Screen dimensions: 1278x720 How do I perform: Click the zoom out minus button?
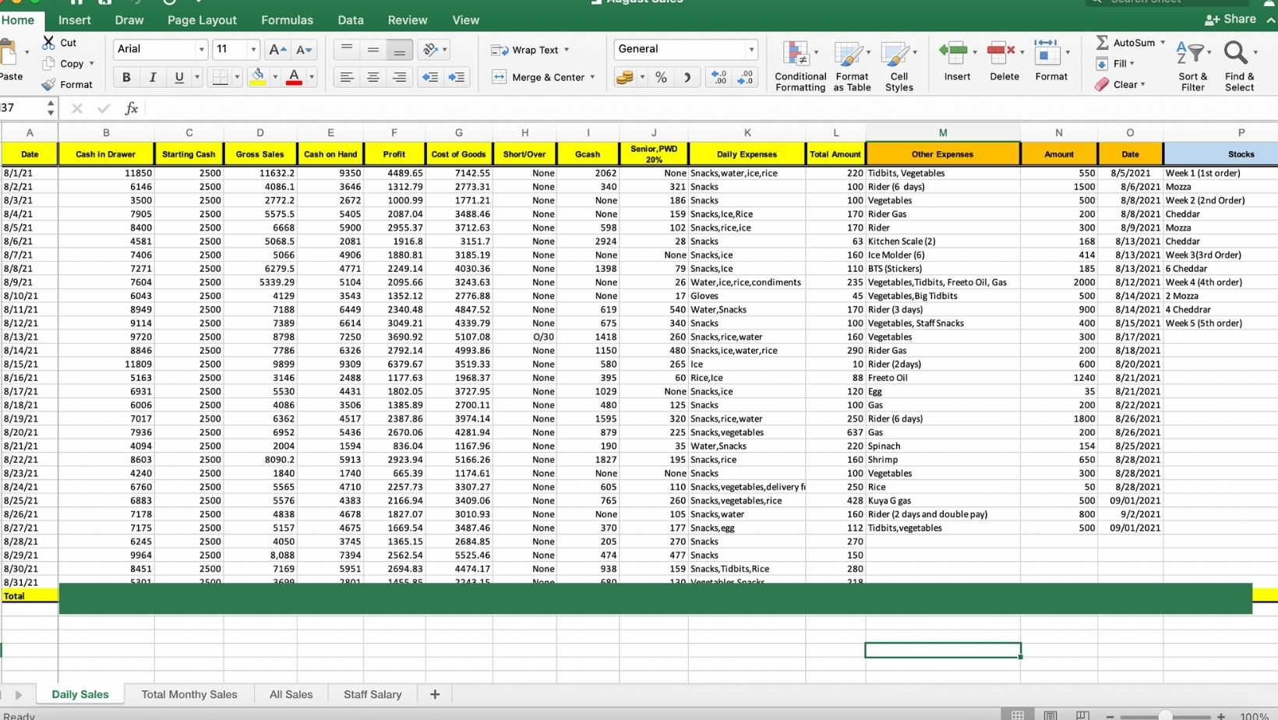[x=1109, y=716]
